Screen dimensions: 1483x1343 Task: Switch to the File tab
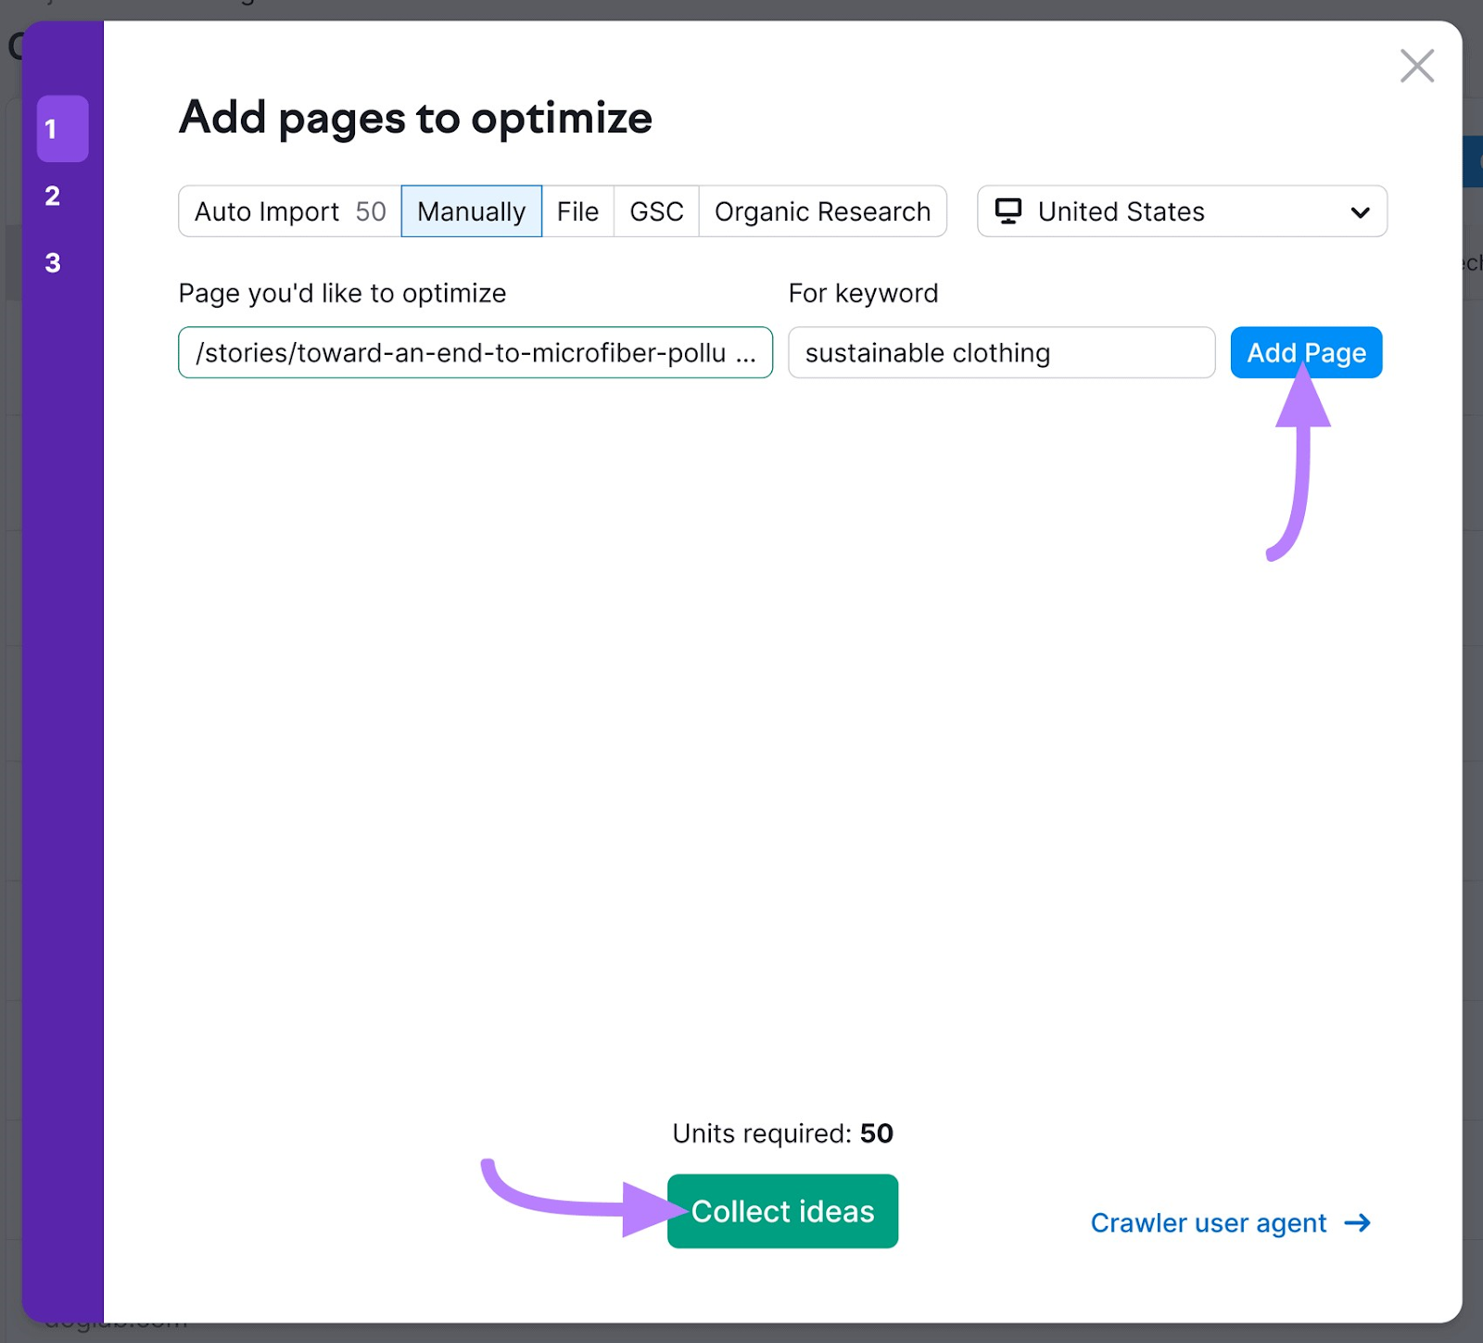click(577, 211)
